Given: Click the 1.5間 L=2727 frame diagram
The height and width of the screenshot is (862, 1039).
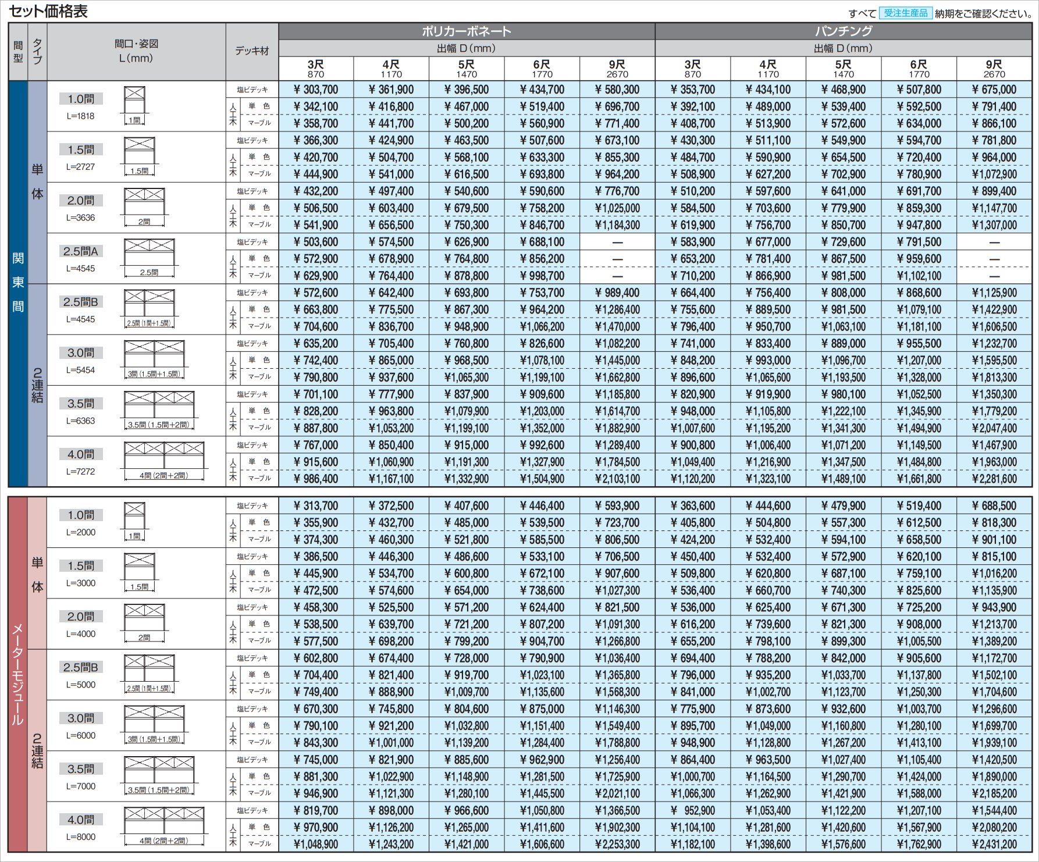Looking at the screenshot, I should click(x=139, y=156).
